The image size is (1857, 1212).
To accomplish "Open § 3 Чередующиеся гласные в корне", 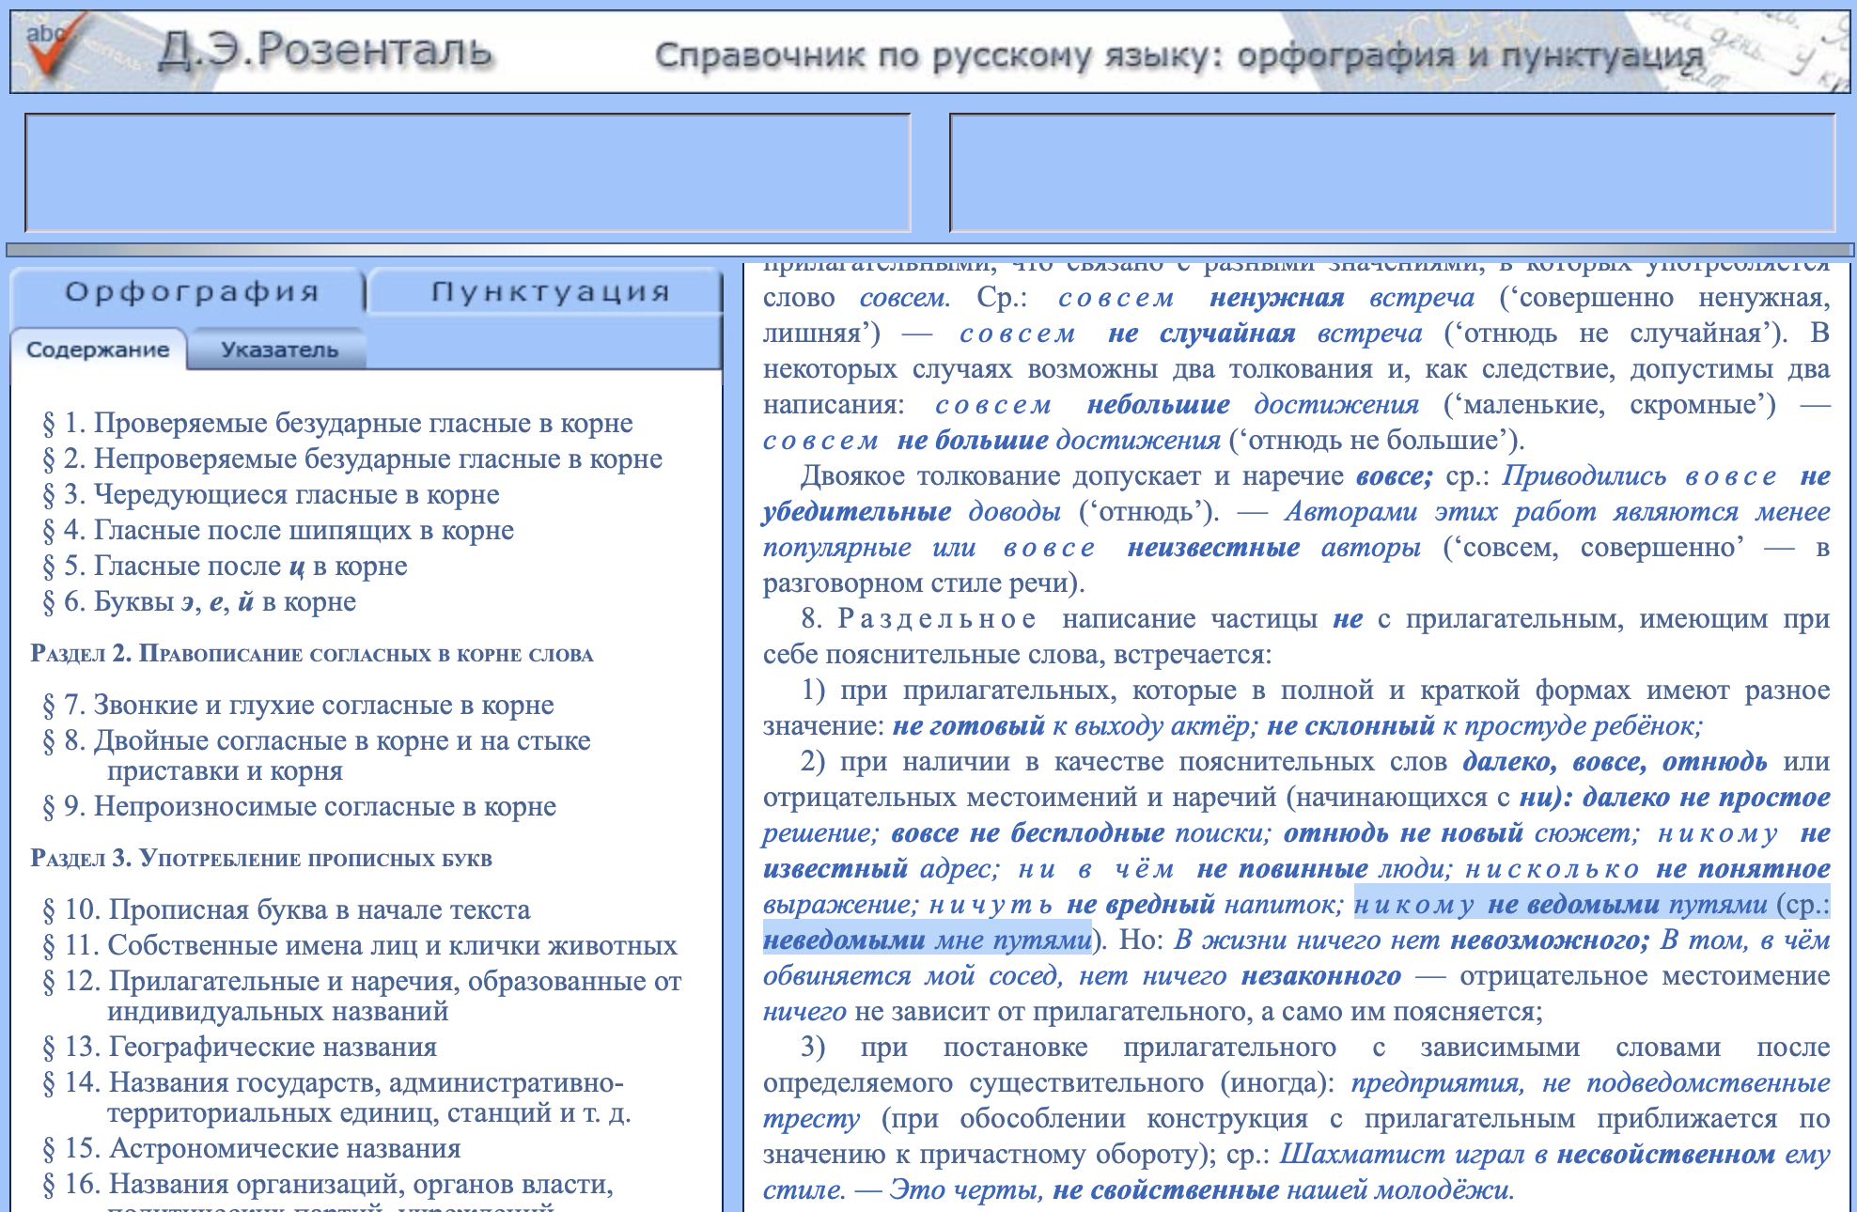I will coord(273,495).
